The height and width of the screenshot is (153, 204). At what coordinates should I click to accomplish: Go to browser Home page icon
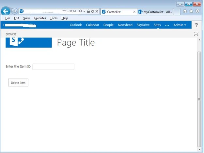[x=185, y=11]
